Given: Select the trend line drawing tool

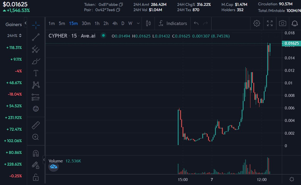Looking at the screenshot, I should coord(36,37).
